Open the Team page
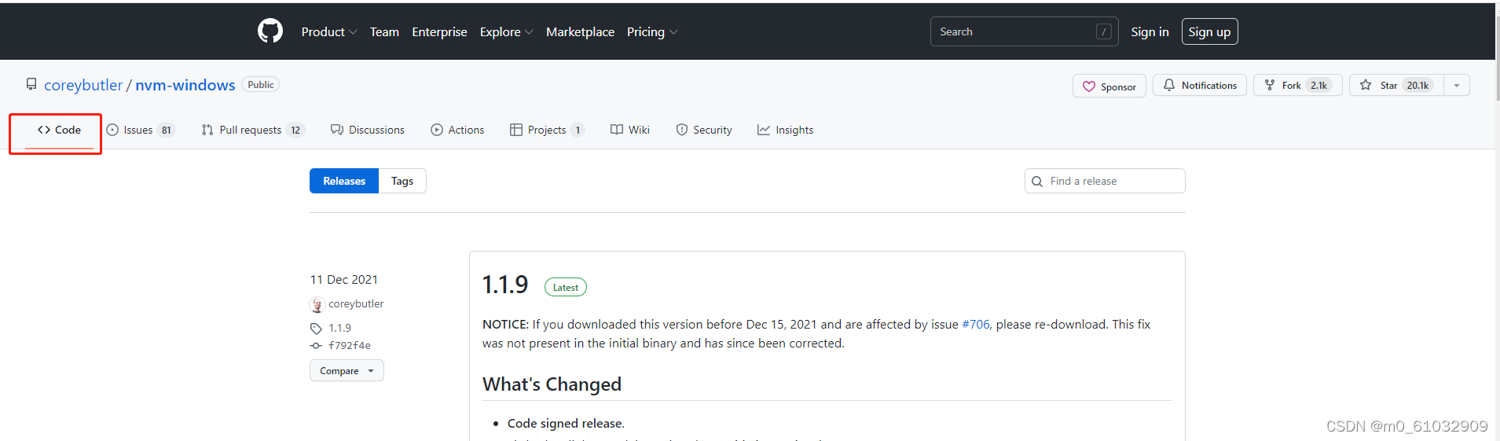This screenshot has height=441, width=1500. (x=384, y=31)
